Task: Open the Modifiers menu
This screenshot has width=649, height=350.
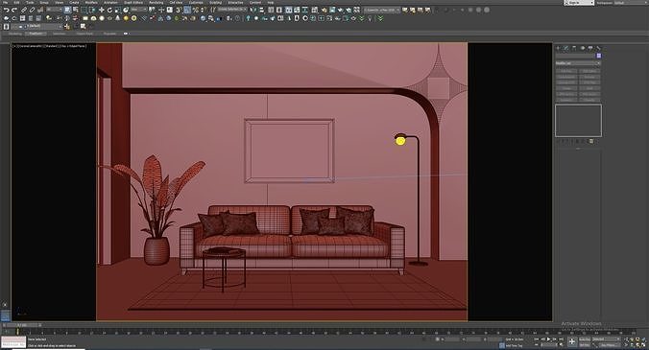Action: (91, 3)
